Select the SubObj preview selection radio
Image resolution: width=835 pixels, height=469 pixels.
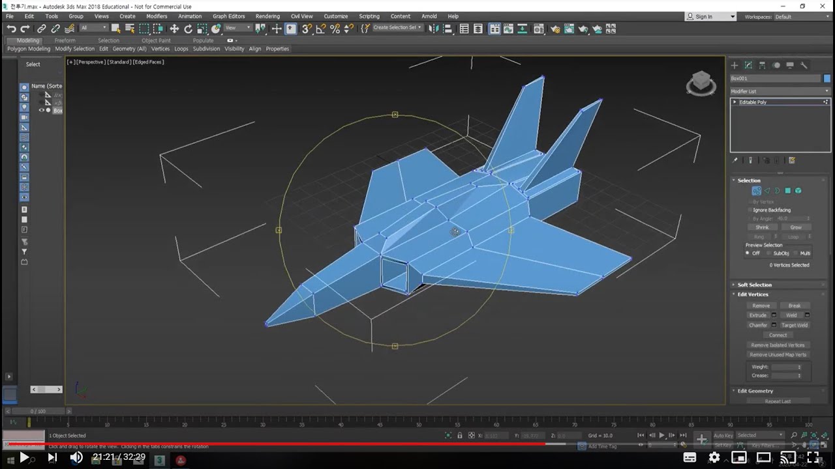(768, 253)
